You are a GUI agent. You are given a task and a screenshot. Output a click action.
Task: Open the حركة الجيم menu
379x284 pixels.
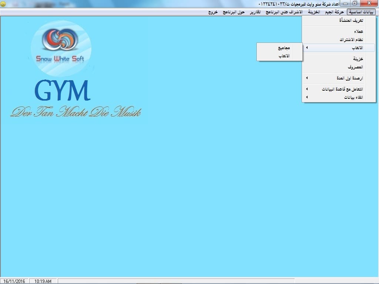point(334,12)
